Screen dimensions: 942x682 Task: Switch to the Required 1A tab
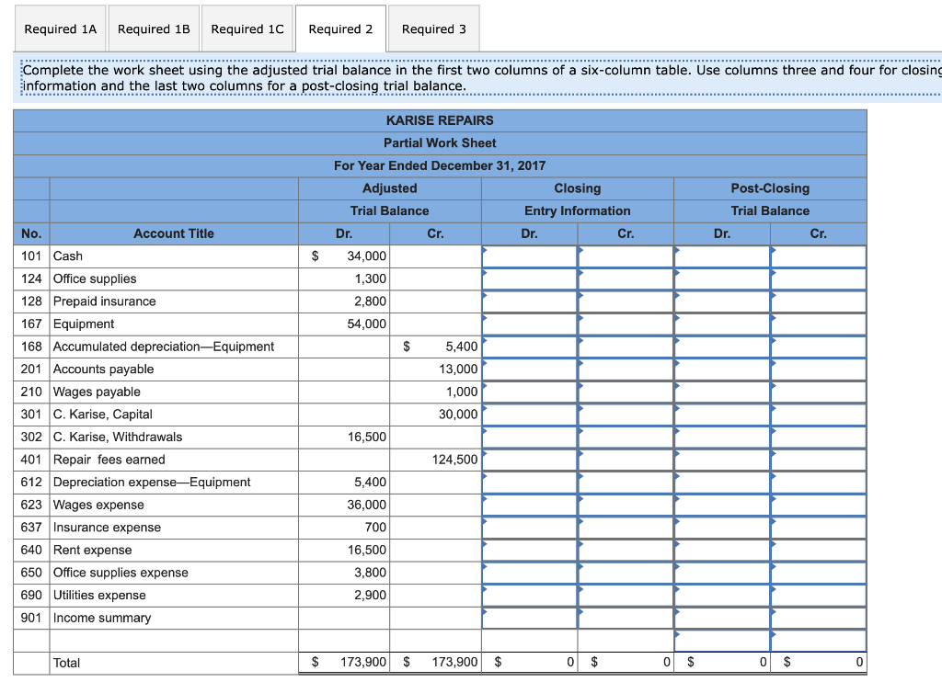click(60, 28)
